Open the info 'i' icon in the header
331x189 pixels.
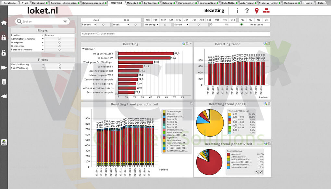[237, 11]
